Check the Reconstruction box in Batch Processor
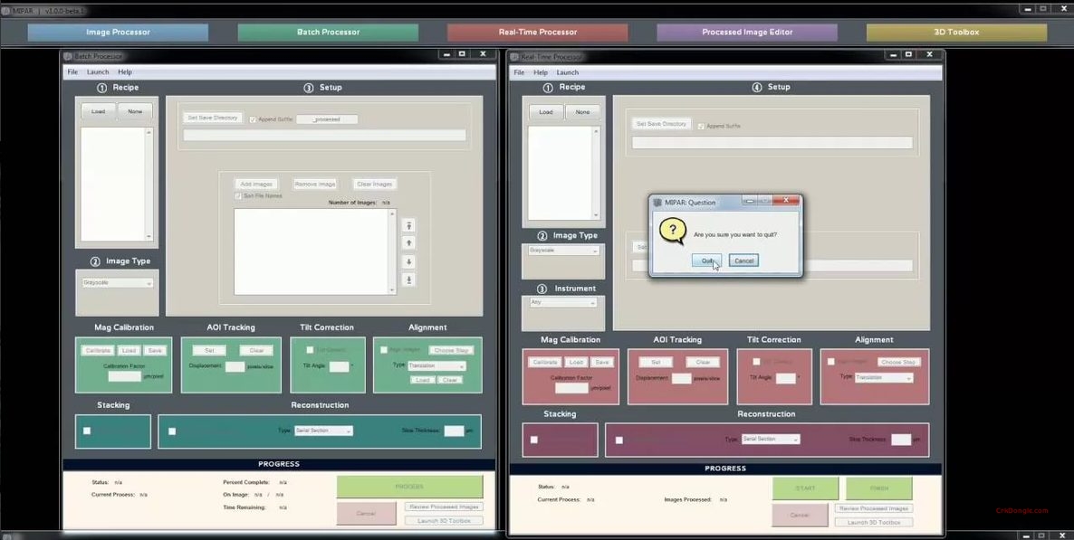This screenshot has height=540, width=1074. pyautogui.click(x=172, y=431)
